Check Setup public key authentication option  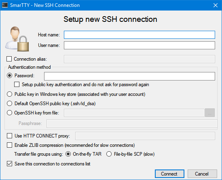pos(17,85)
